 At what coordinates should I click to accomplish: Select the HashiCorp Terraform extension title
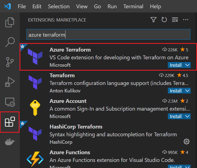(x=76, y=127)
